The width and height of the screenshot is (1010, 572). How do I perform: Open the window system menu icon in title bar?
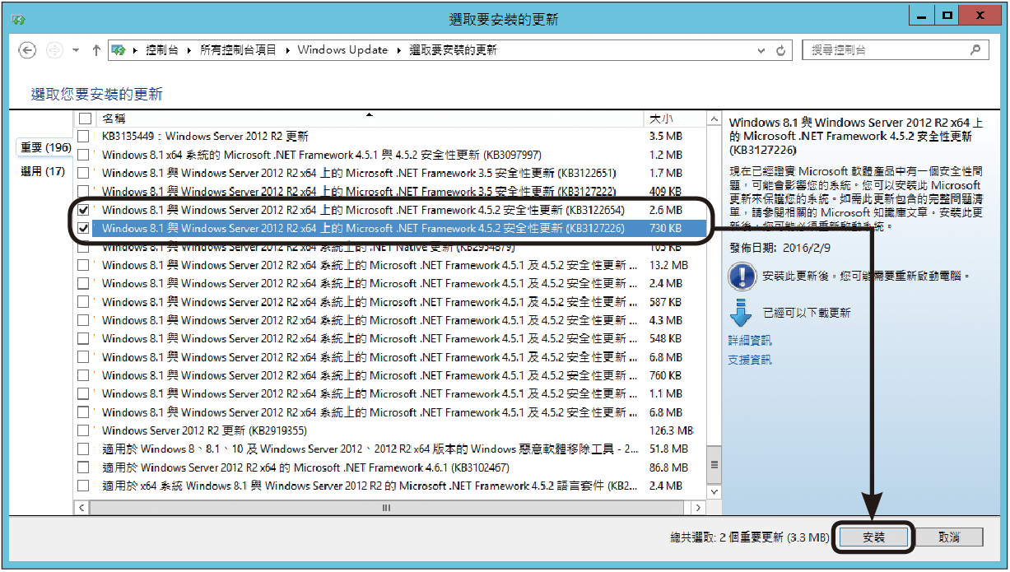18,18
